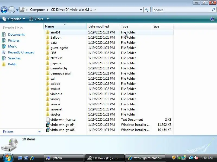Select the virtio-win-gt-x64 installer icon
Viewport: 217px width, 162px height.
tap(48, 125)
